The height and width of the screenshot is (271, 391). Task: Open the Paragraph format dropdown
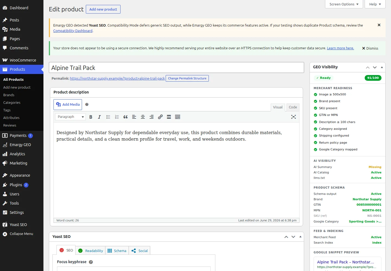click(x=71, y=117)
